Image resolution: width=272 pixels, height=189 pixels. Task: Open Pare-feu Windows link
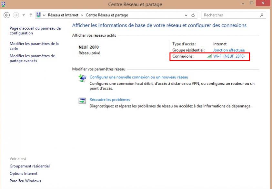(x=25, y=181)
